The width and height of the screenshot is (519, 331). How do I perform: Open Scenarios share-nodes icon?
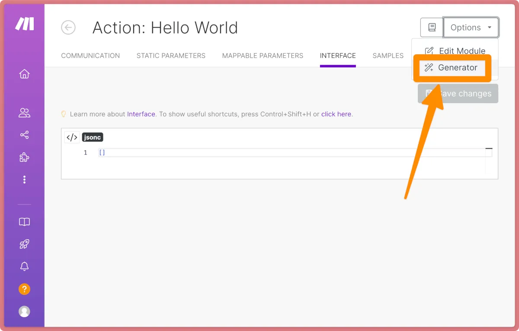(x=25, y=135)
